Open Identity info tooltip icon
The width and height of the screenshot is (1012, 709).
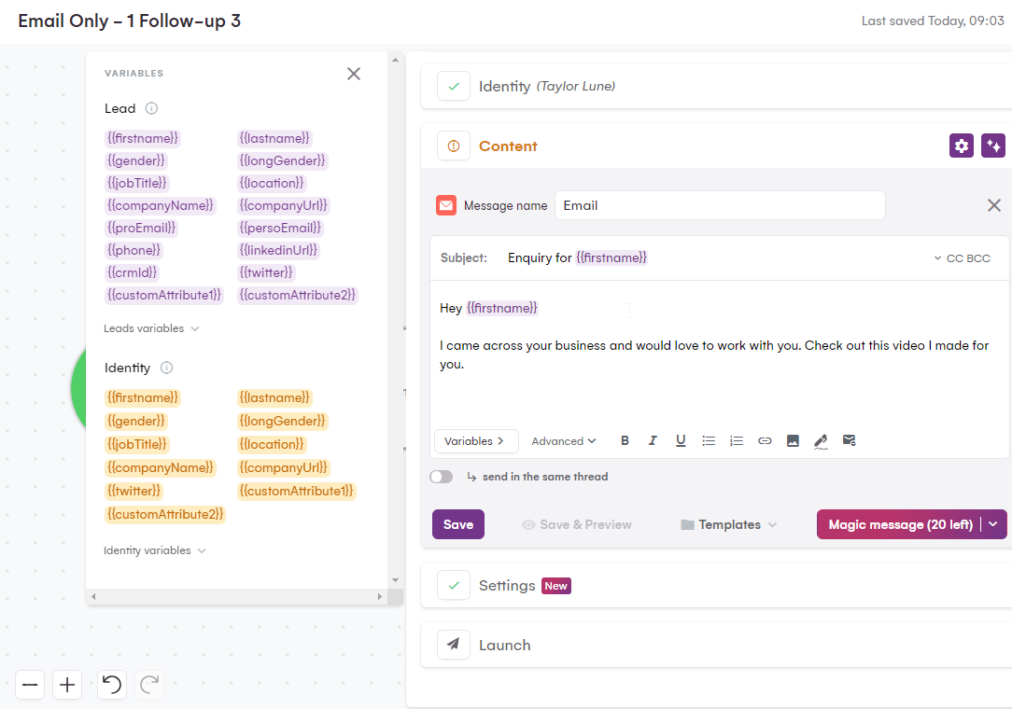pos(166,368)
